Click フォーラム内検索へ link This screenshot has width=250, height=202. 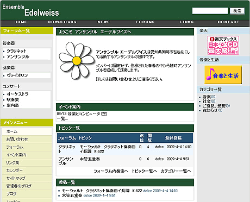[111, 171]
